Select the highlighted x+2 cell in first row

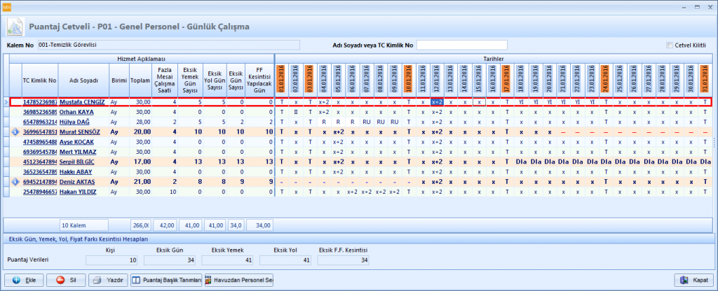tap(436, 102)
